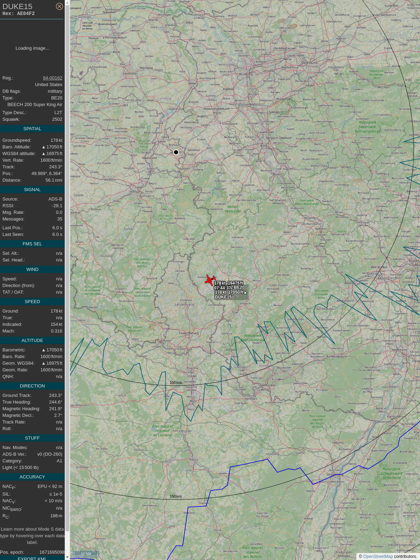Viewport: 420px width, 560px height.
Task: Open the OpenStreetMap attribution link
Action: (378, 556)
